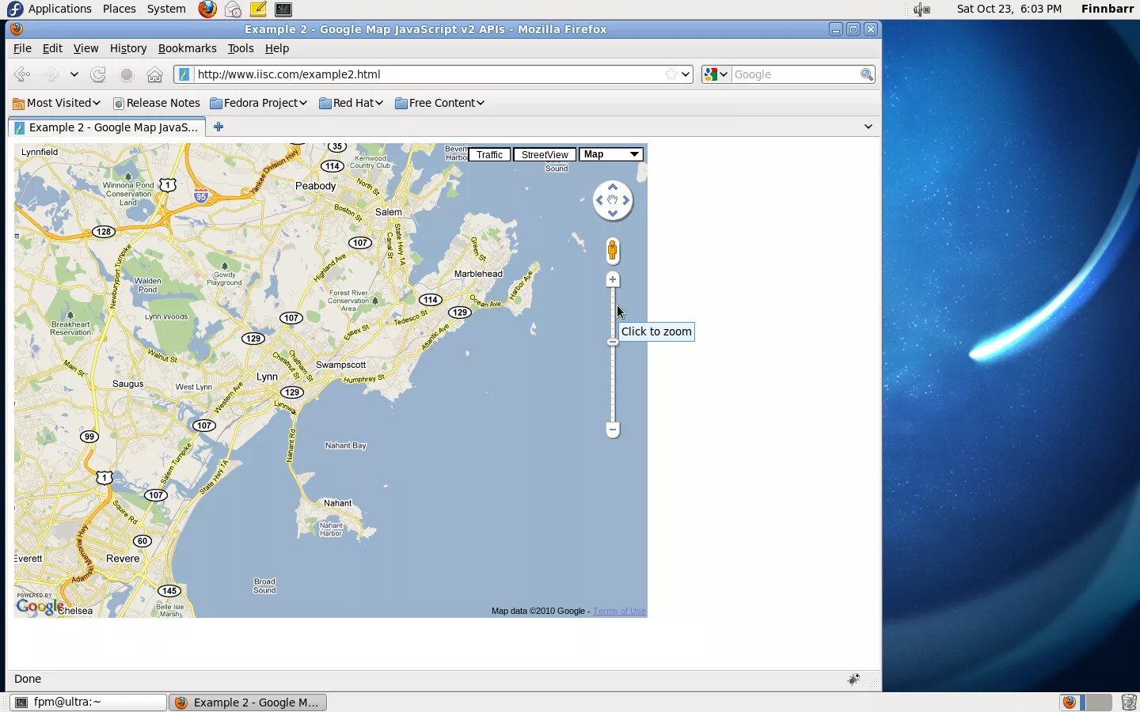The height and width of the screenshot is (712, 1140).
Task: Open the back/forward history dropdown arrow
Action: [x=74, y=74]
